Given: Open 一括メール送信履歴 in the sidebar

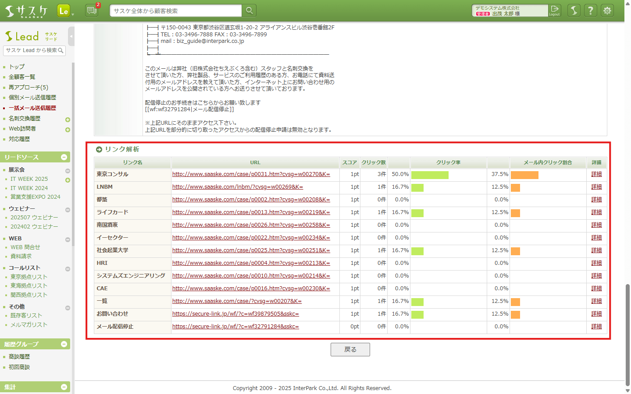Looking at the screenshot, I should point(32,108).
